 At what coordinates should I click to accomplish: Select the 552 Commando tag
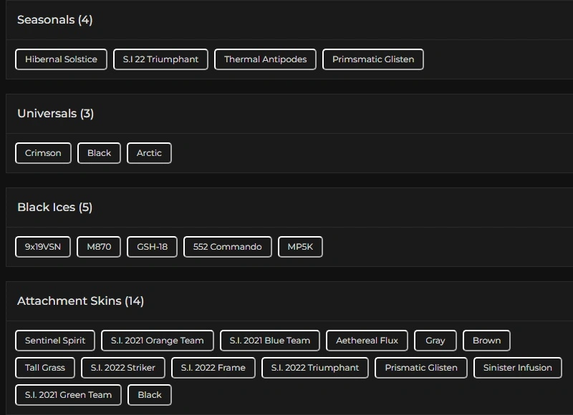coord(227,247)
